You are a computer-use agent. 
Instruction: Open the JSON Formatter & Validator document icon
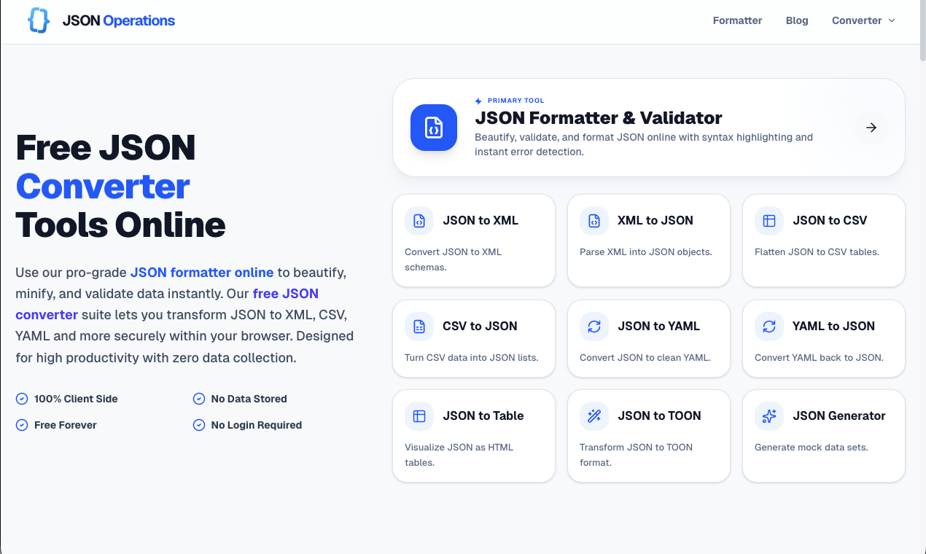point(433,127)
